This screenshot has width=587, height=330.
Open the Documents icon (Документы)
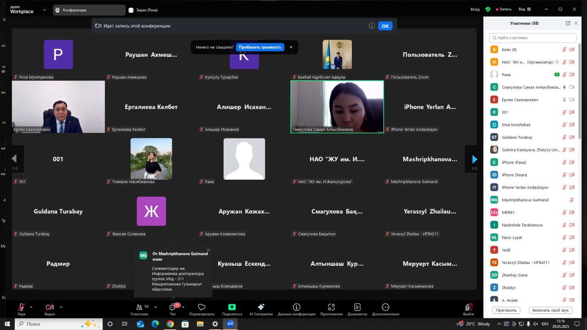[x=357, y=309]
